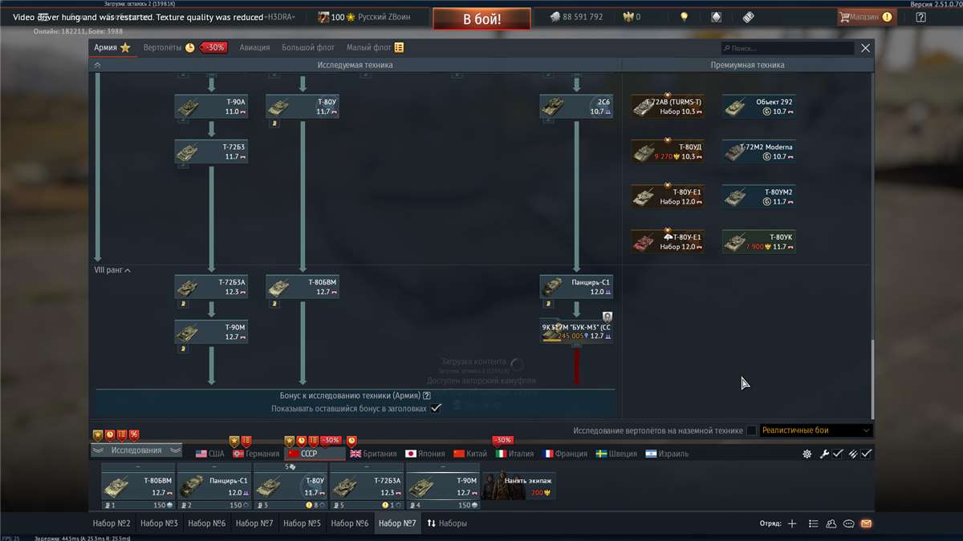This screenshot has height=541, width=963.
Task: Click the light bulb icon in top bar
Action: tap(684, 17)
